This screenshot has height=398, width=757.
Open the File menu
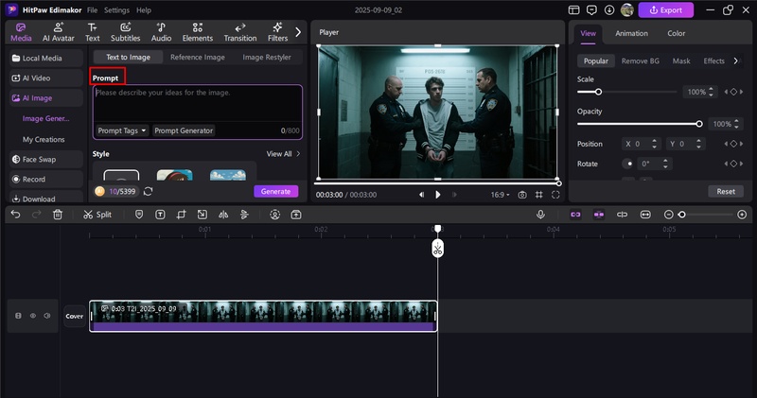pos(92,10)
